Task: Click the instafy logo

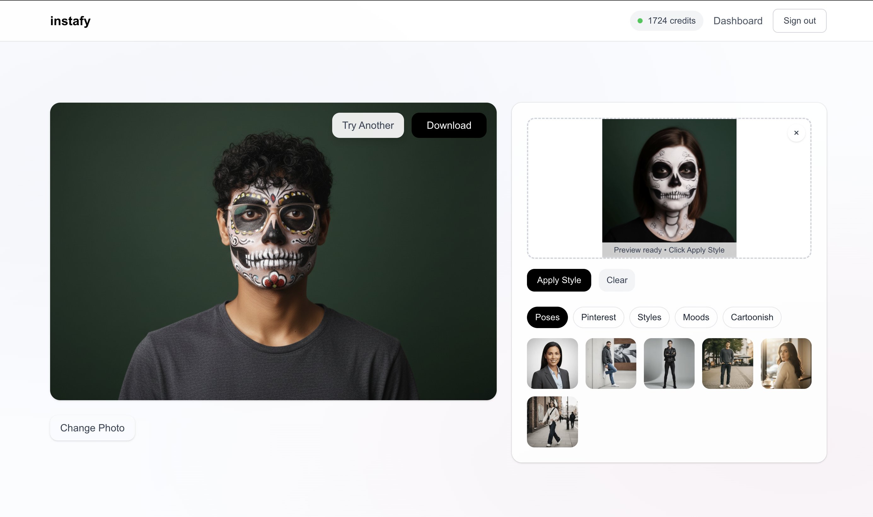Action: click(x=70, y=21)
